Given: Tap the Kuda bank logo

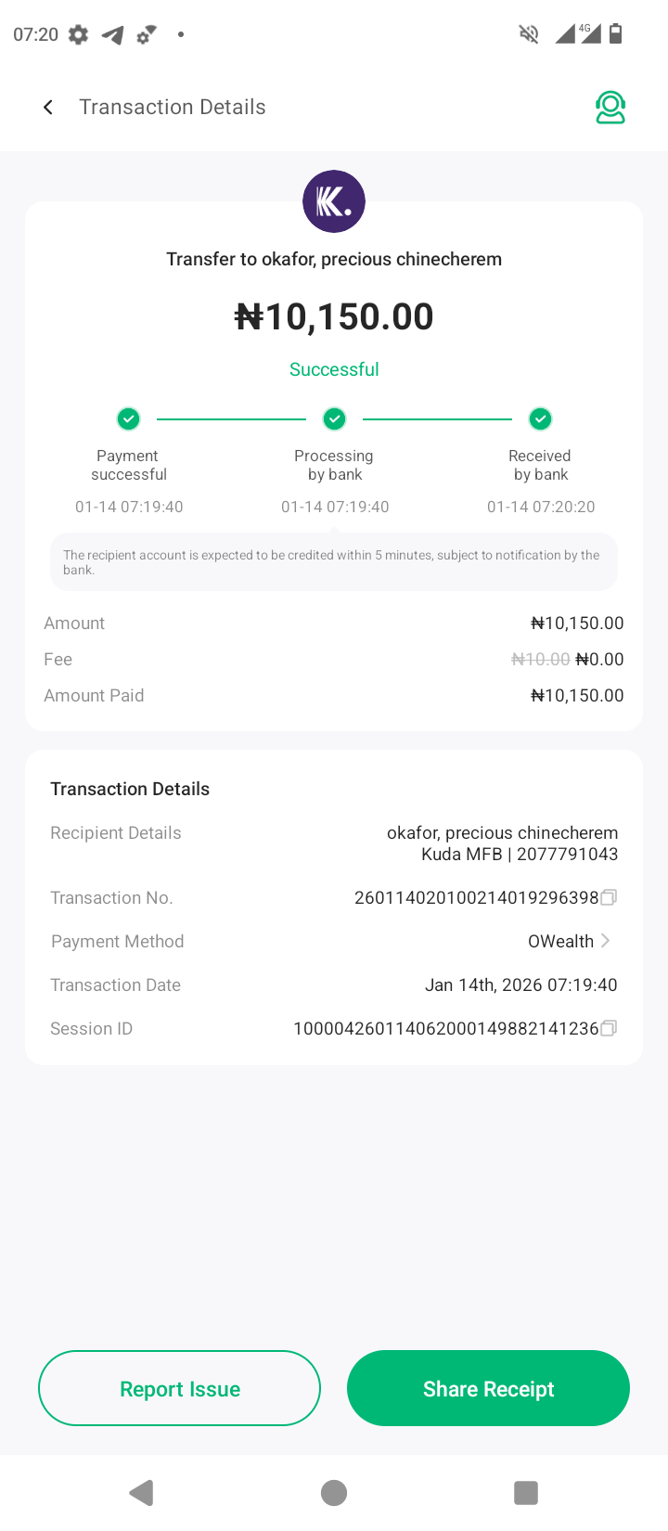Looking at the screenshot, I should (334, 201).
